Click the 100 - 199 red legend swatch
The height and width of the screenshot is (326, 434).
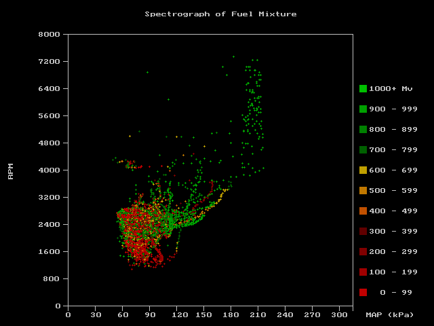(x=363, y=272)
